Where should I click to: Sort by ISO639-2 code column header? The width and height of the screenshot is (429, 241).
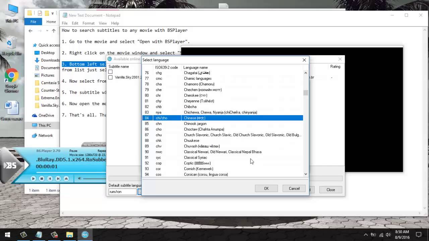click(167, 67)
